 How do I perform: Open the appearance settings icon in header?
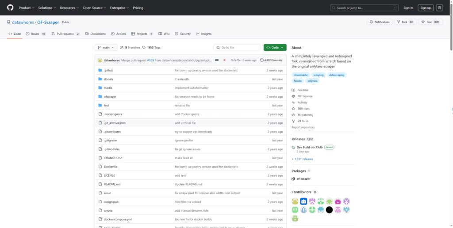[x=439, y=8]
